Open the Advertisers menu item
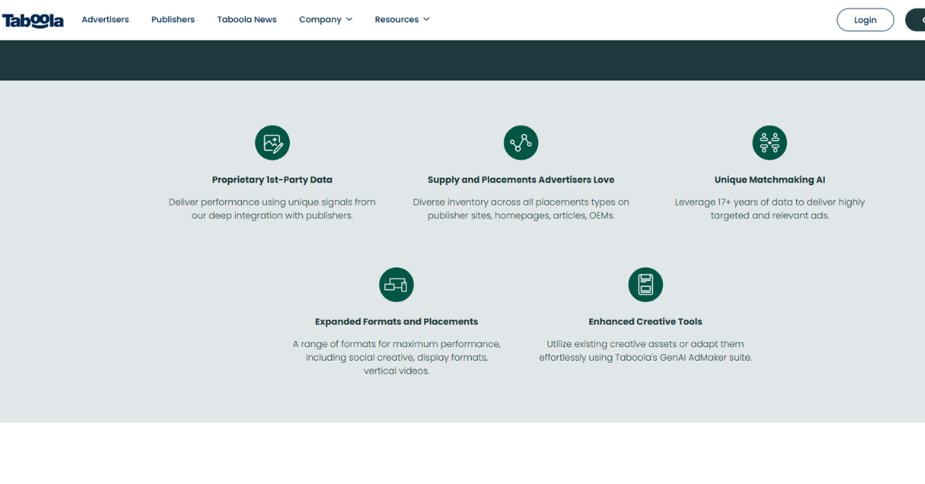925x484 pixels. 106,19
